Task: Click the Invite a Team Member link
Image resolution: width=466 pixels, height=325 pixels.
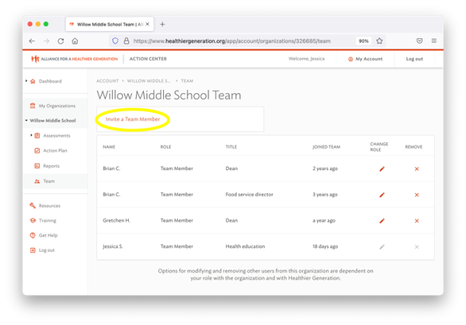Action: coord(133,120)
